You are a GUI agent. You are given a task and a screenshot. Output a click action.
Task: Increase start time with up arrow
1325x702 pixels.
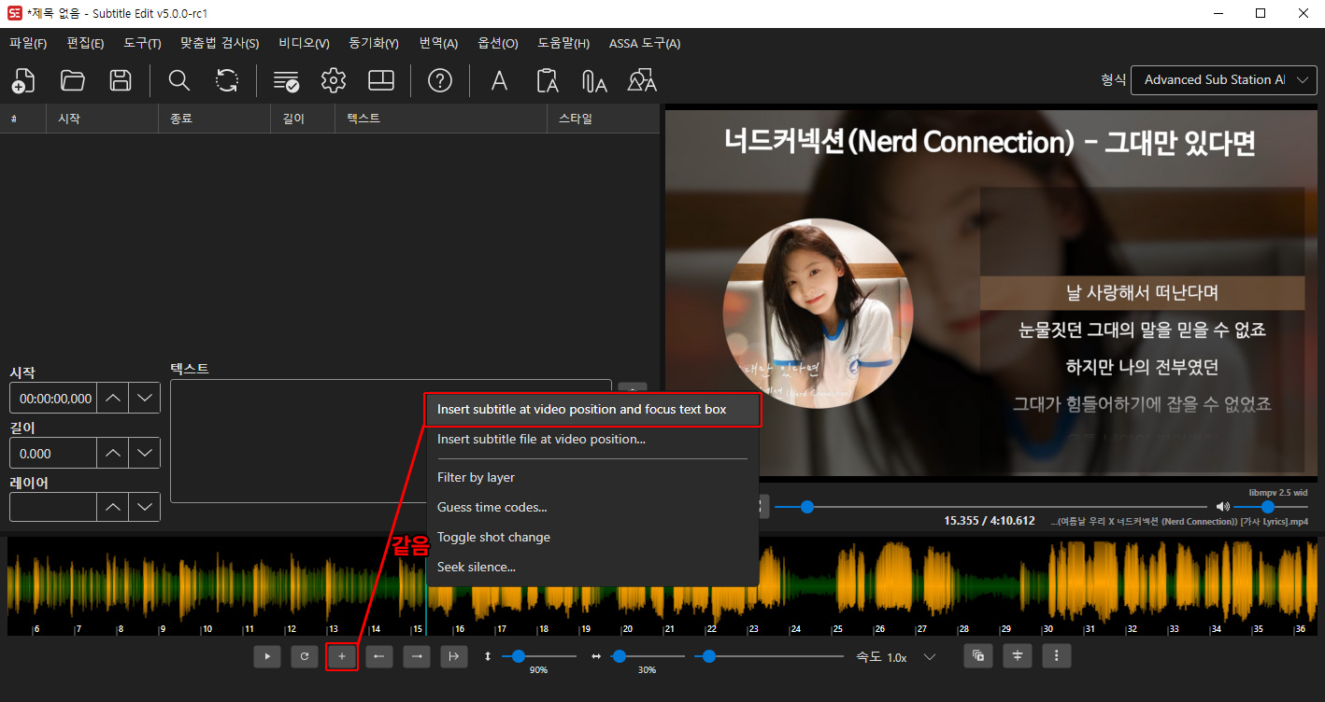(113, 398)
